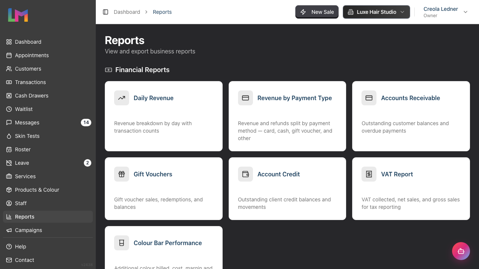Click the Revenue by Payment Type card icon
The image size is (479, 269).
coord(245,98)
